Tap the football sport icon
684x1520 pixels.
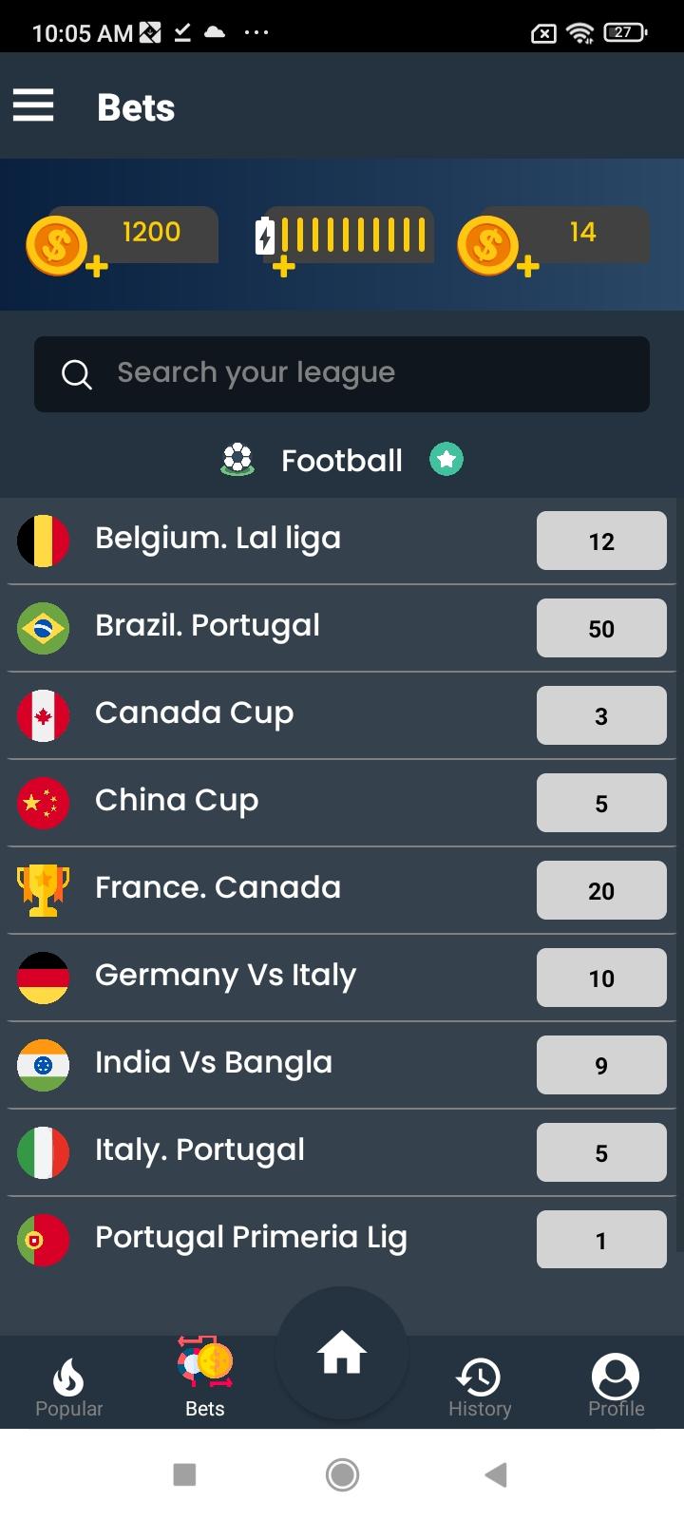point(237,460)
